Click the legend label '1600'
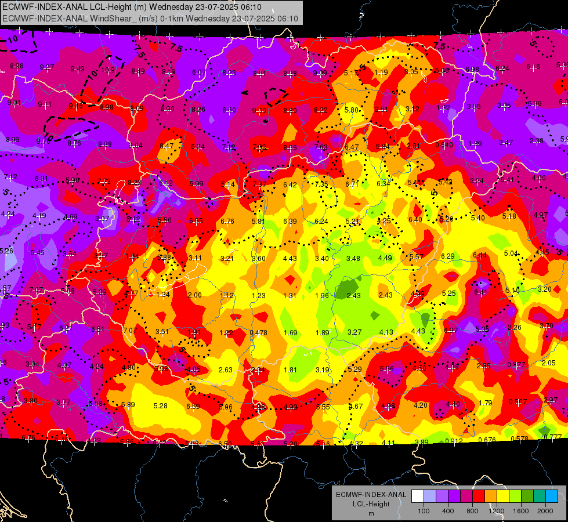The width and height of the screenshot is (568, 522). (521, 511)
